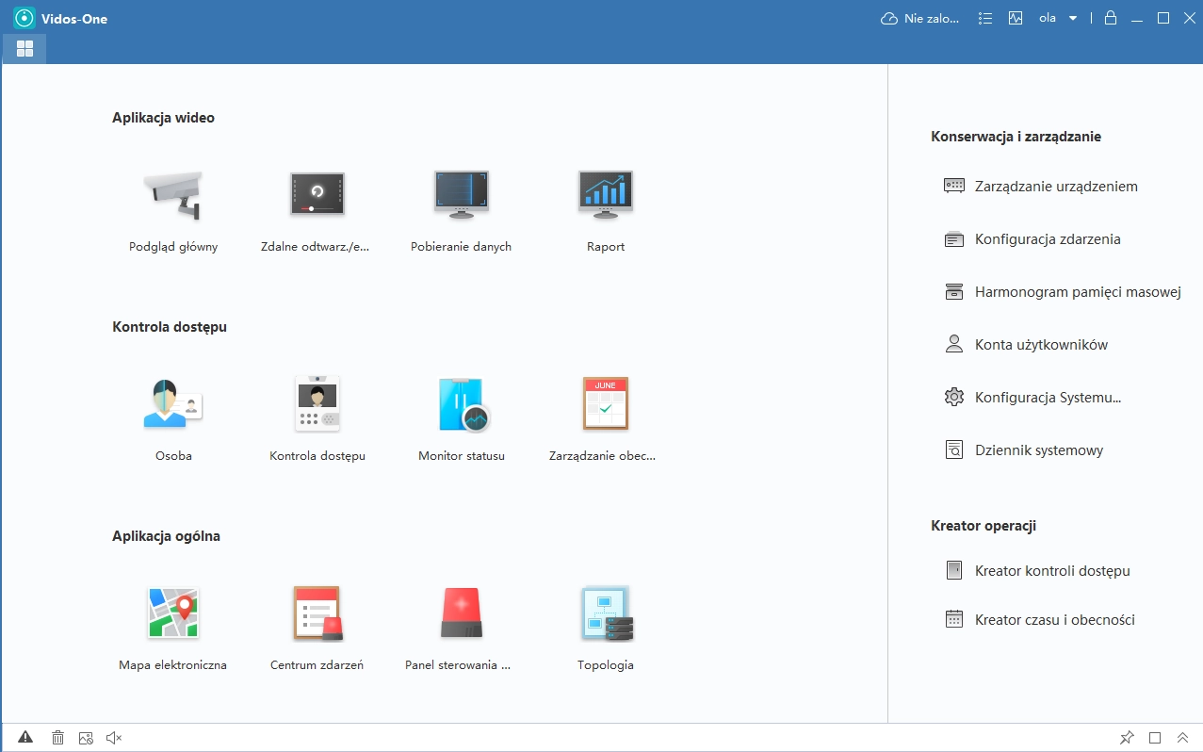Viewport: 1203px width, 752px height.
Task: Open Konfiguracja zdarzenia
Action: (x=1032, y=239)
